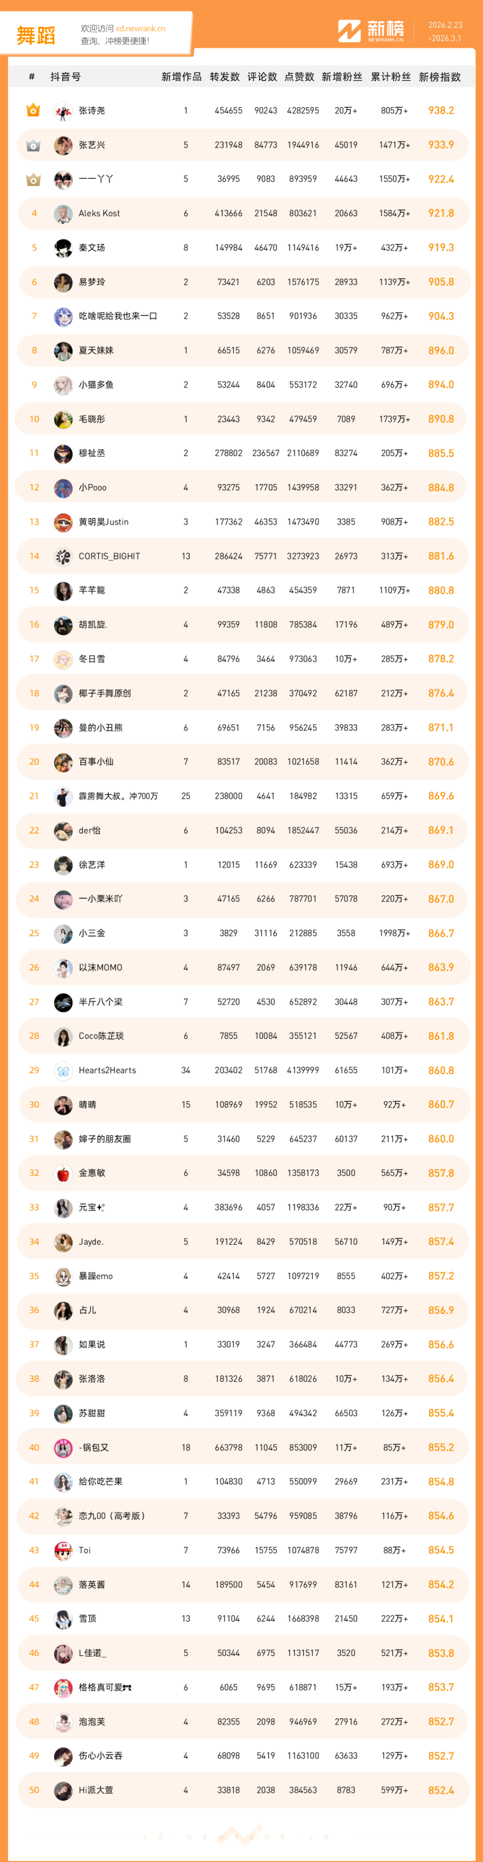This screenshot has height=1862, width=483.
Task: Click the Toi account avatar
Action: (x=63, y=1550)
